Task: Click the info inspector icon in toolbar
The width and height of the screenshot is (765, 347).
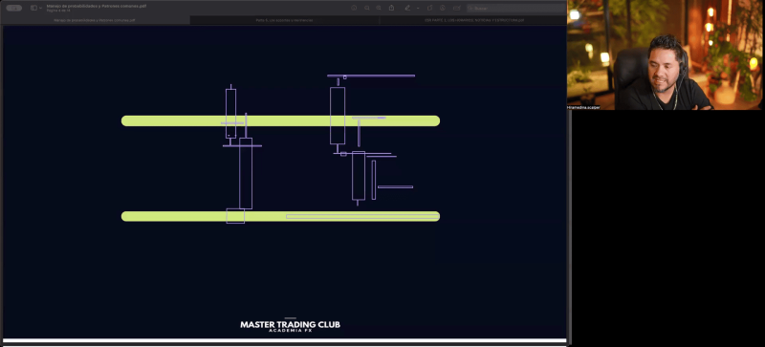Action: 354,8
